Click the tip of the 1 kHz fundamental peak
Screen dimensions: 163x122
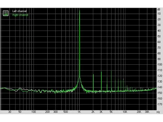coord(80,10)
